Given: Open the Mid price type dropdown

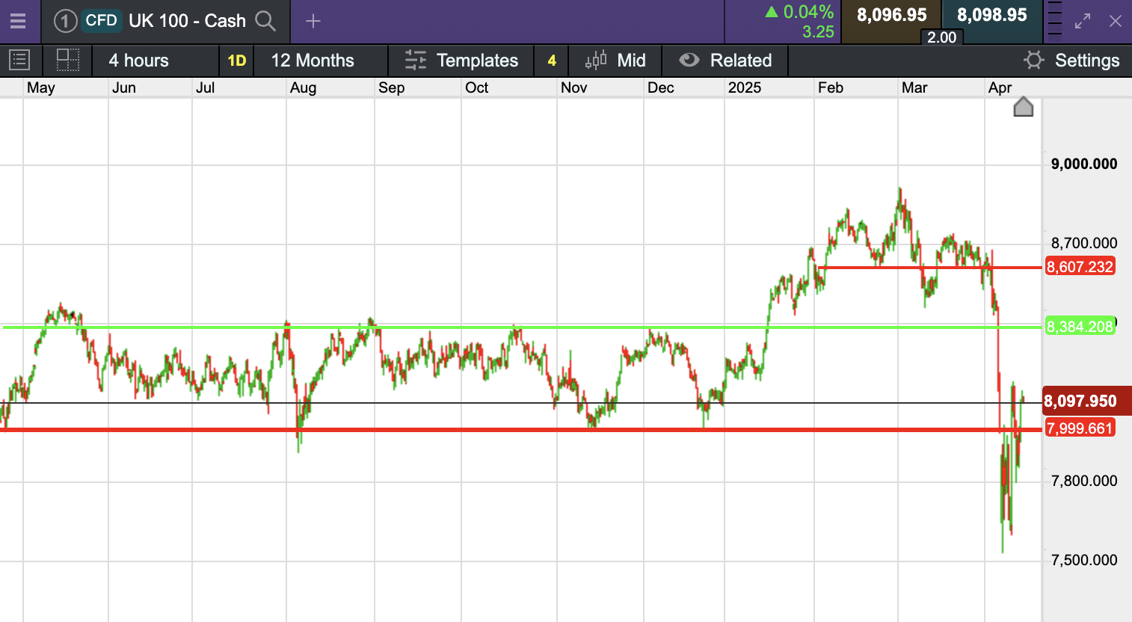Looking at the screenshot, I should point(615,61).
